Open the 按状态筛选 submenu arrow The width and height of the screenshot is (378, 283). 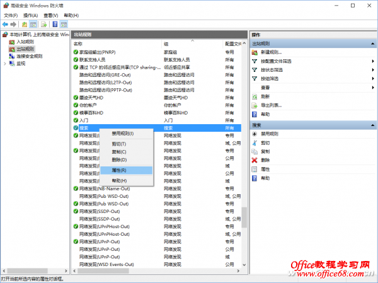coord(373,70)
